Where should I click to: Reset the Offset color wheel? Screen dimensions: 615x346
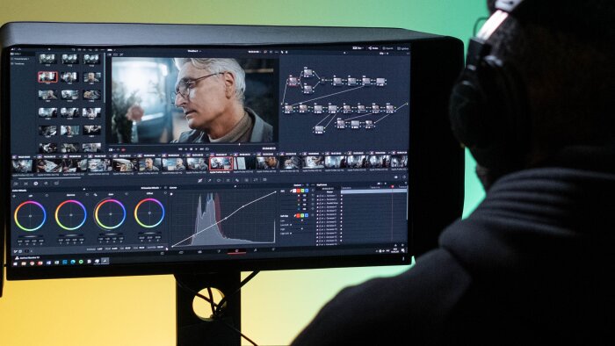pos(165,193)
